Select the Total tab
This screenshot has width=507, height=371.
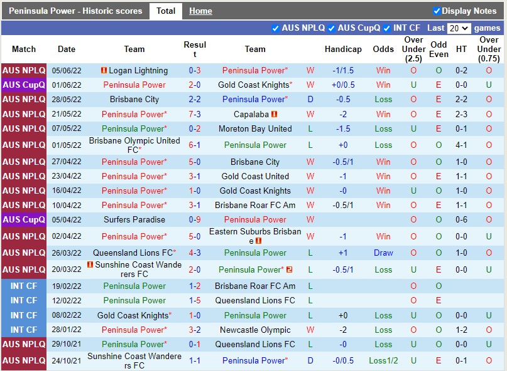[x=165, y=11]
